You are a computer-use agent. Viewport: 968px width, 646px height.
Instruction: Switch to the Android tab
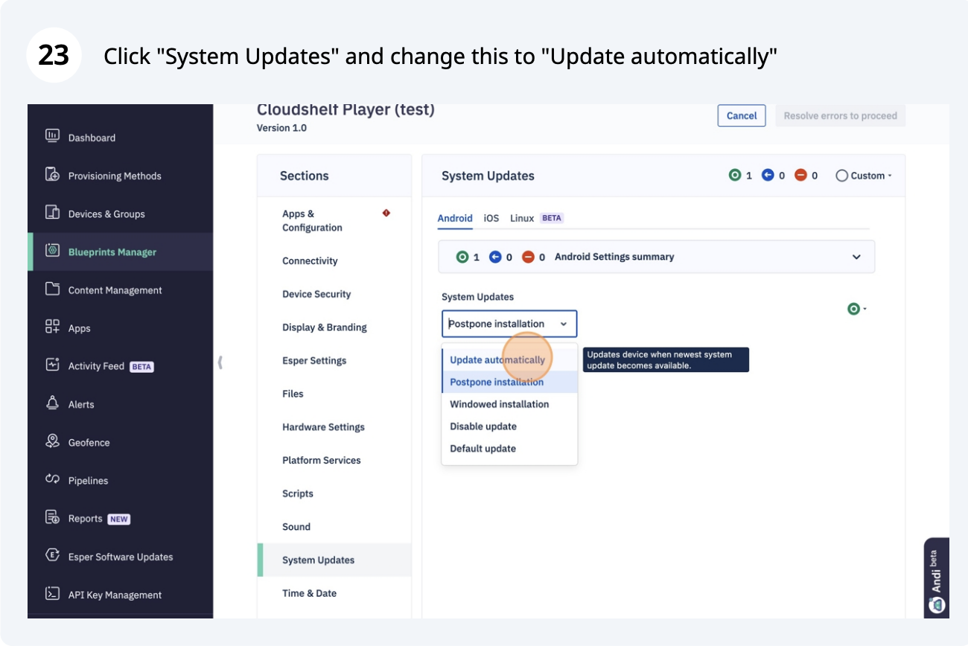(x=455, y=218)
